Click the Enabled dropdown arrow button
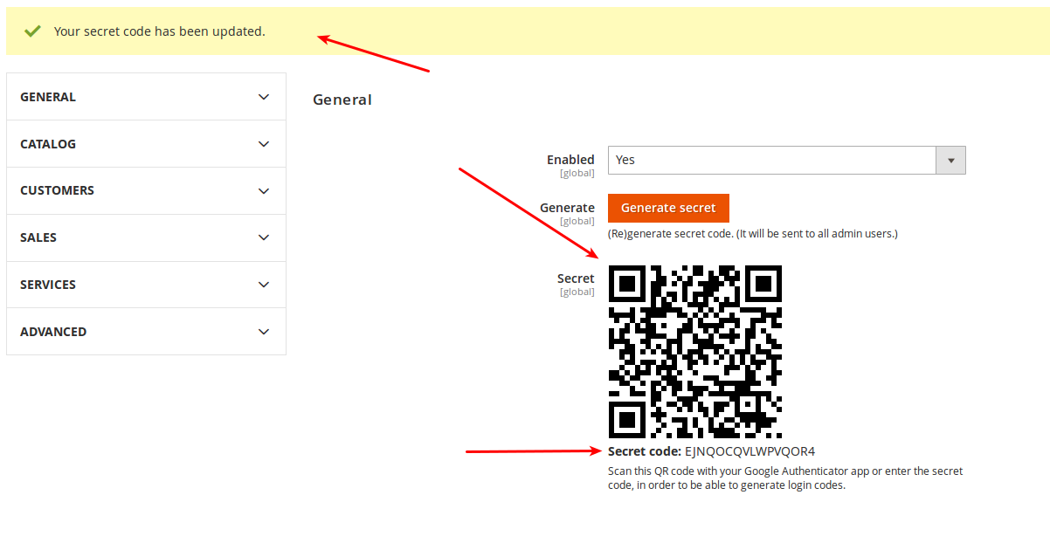The height and width of the screenshot is (550, 1050). [950, 161]
